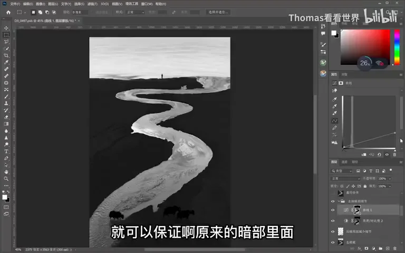
Task: Toggle lock all padlock for layer
Action: [x=365, y=186]
